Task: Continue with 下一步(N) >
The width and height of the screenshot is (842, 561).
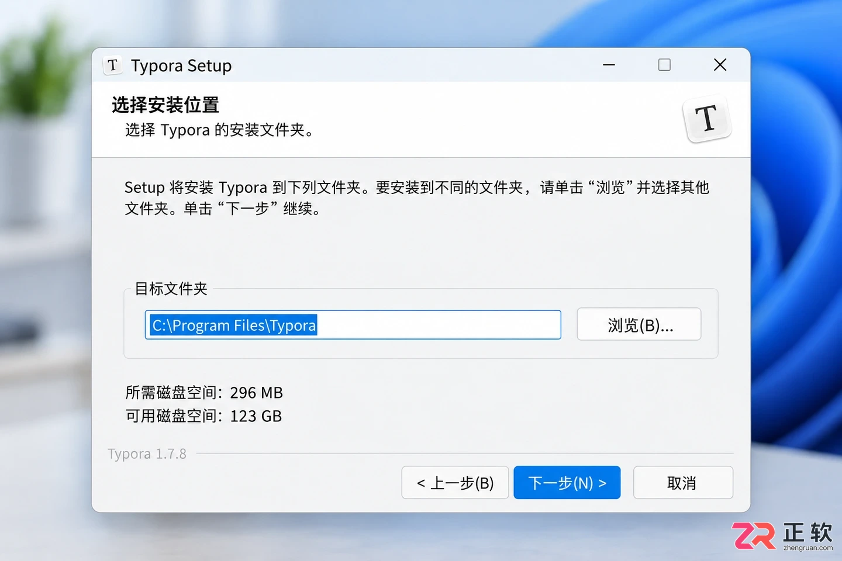Action: pyautogui.click(x=567, y=483)
